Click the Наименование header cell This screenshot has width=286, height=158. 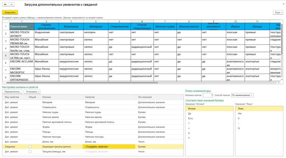22,27
